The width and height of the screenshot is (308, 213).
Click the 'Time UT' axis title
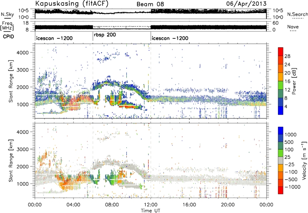point(151,211)
